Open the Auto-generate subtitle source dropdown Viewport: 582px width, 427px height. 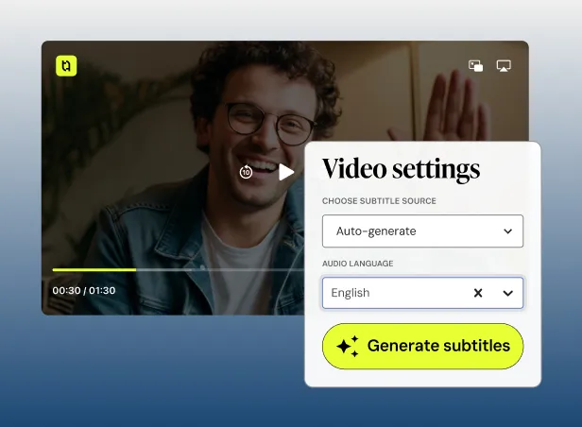point(422,231)
